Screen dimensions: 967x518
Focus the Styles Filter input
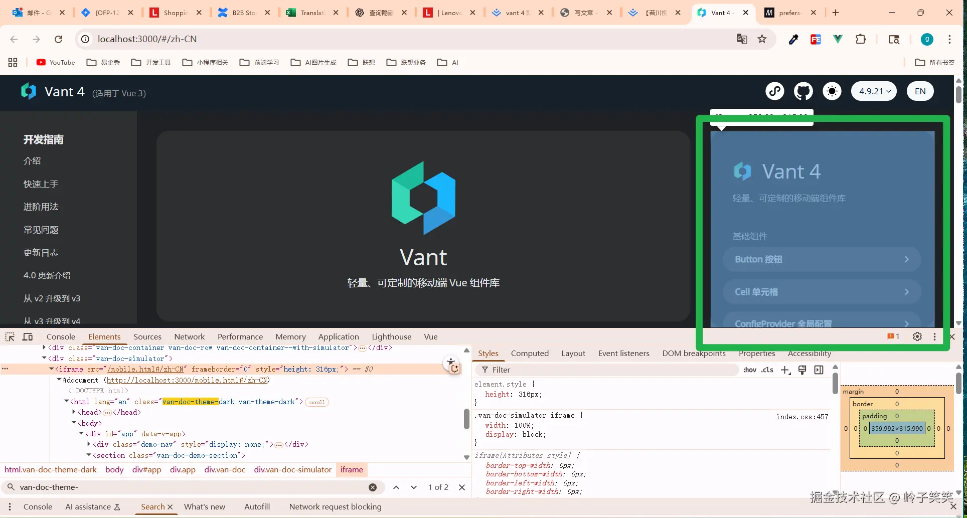point(607,370)
